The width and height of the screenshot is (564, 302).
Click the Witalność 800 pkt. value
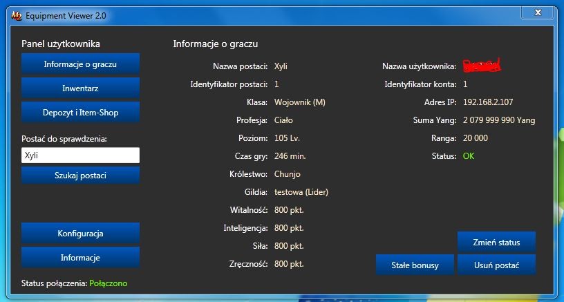[289, 210]
